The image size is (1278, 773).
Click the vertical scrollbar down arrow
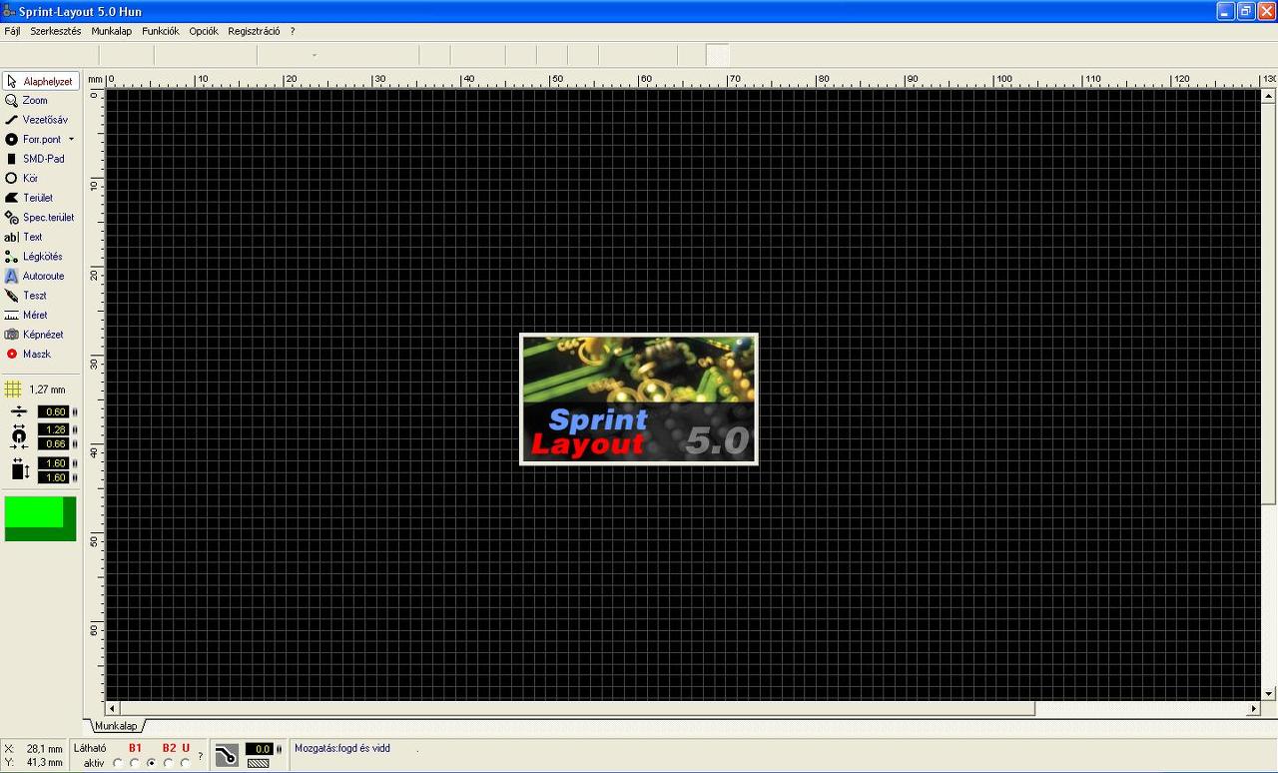[x=1268, y=693]
